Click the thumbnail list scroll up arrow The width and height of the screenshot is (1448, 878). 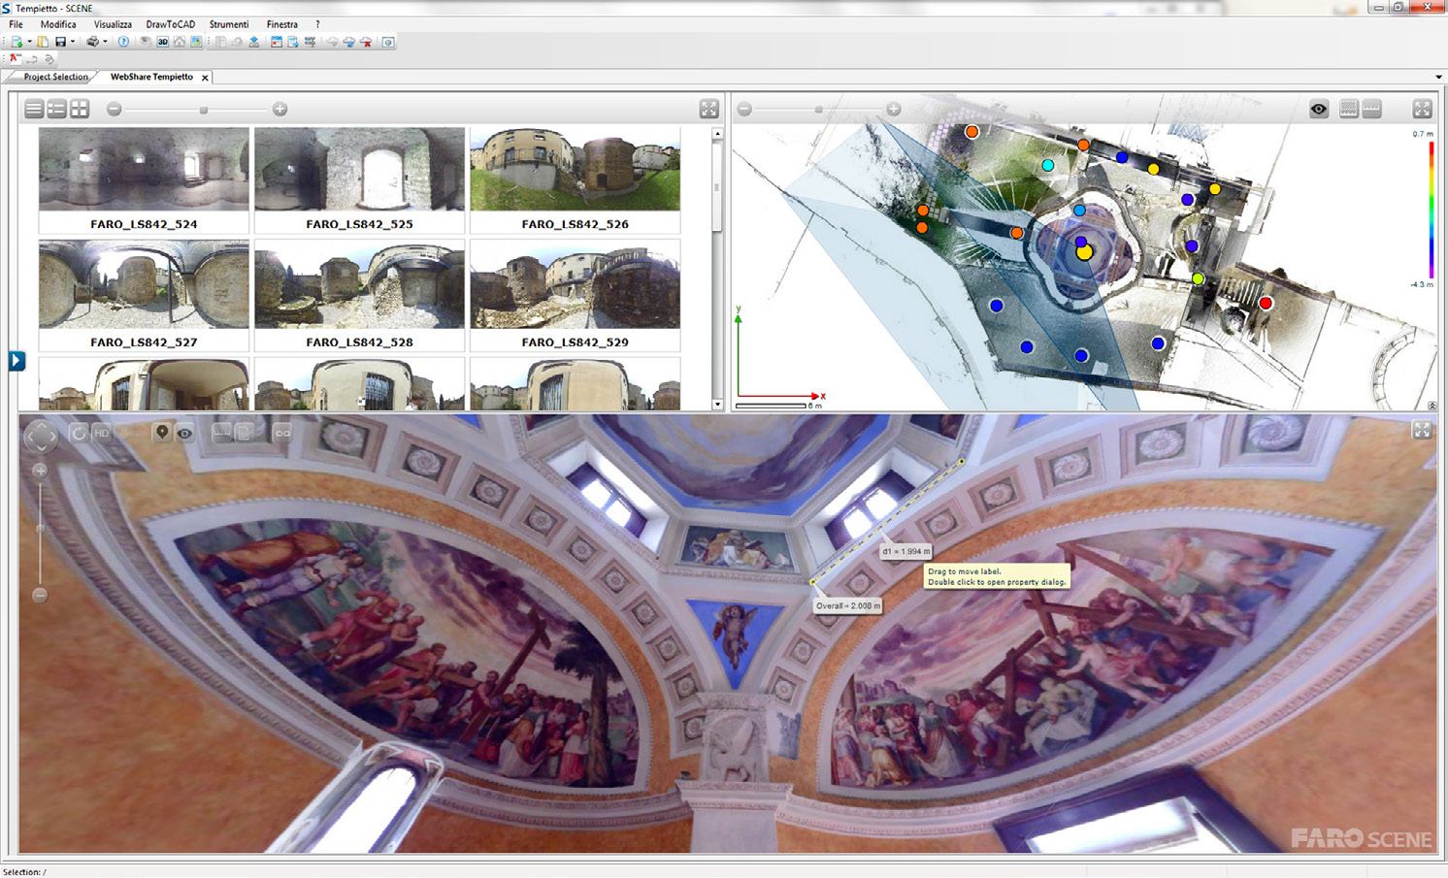coord(717,134)
